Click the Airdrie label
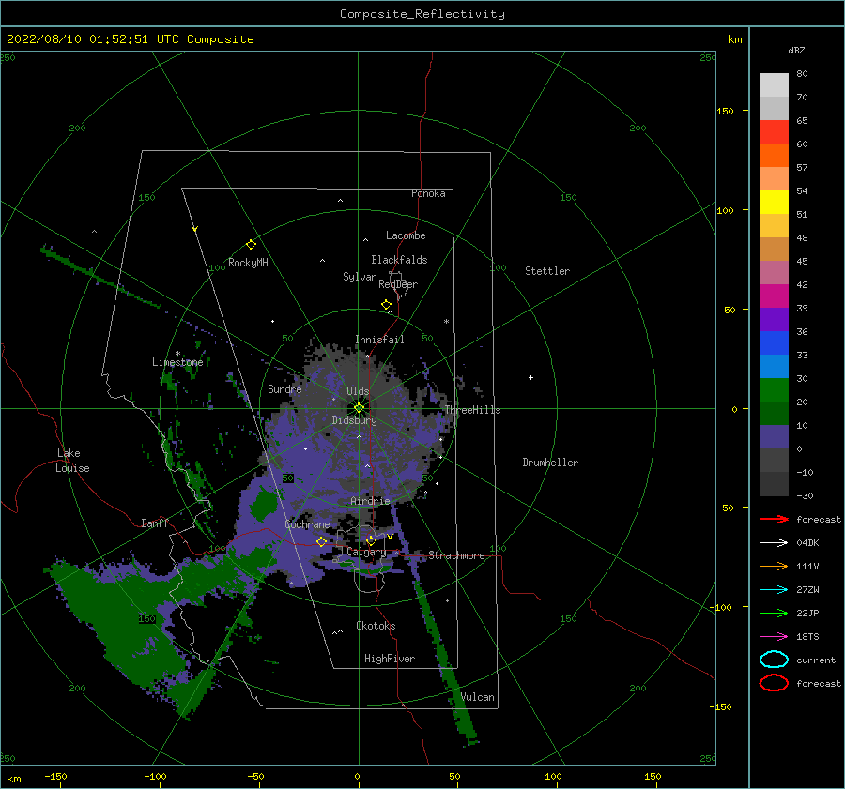 coord(370,501)
